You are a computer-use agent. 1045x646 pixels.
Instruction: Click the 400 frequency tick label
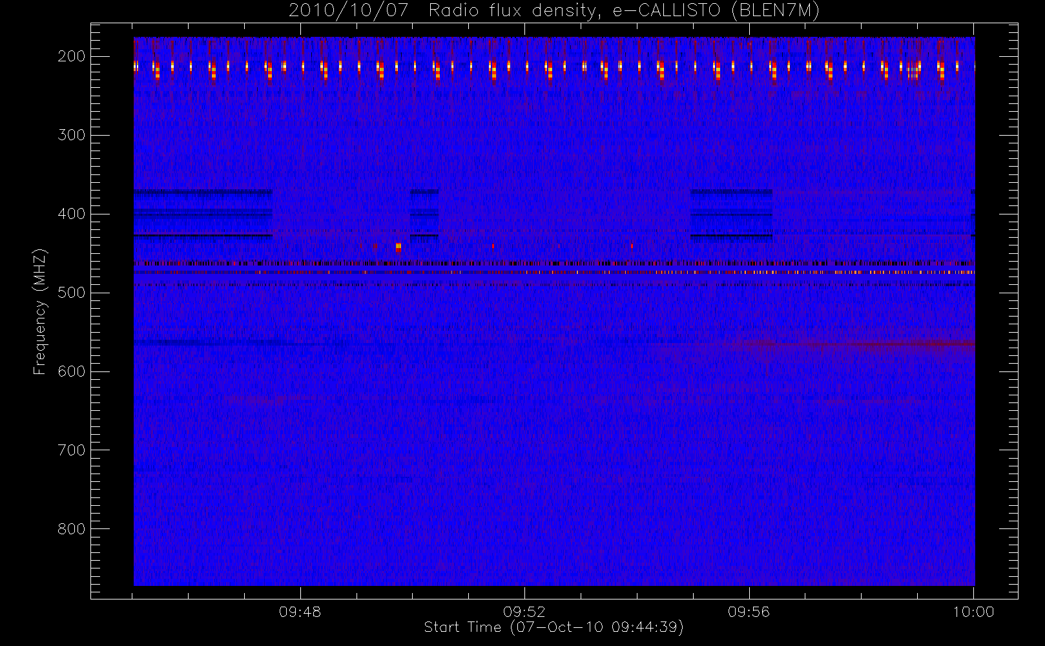pyautogui.click(x=72, y=214)
